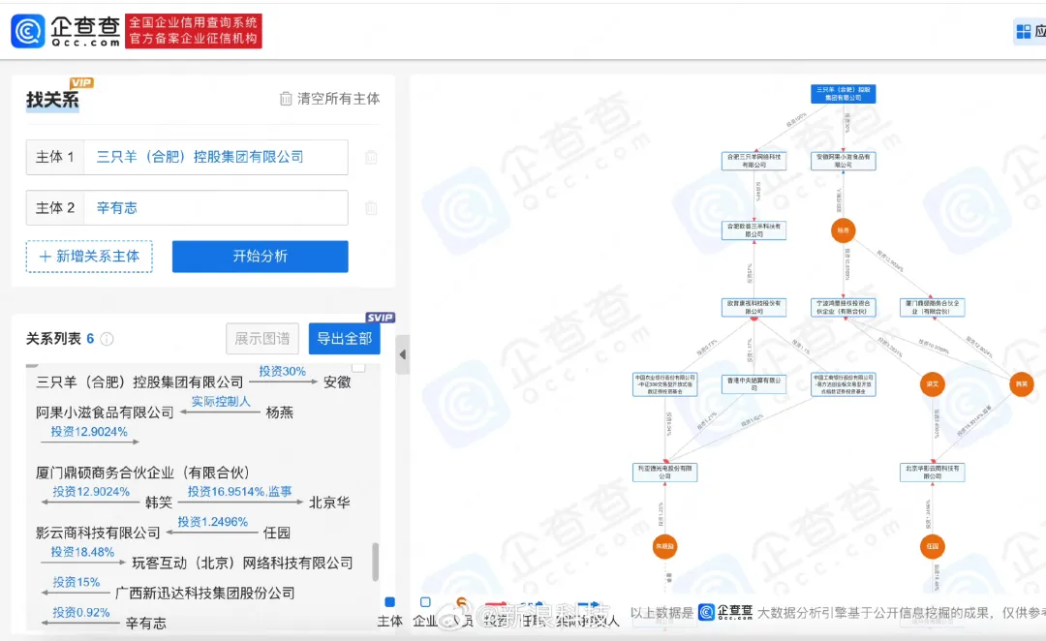Select the 关系列表 section label
Image resolution: width=1046 pixels, height=641 pixels.
click(x=54, y=339)
